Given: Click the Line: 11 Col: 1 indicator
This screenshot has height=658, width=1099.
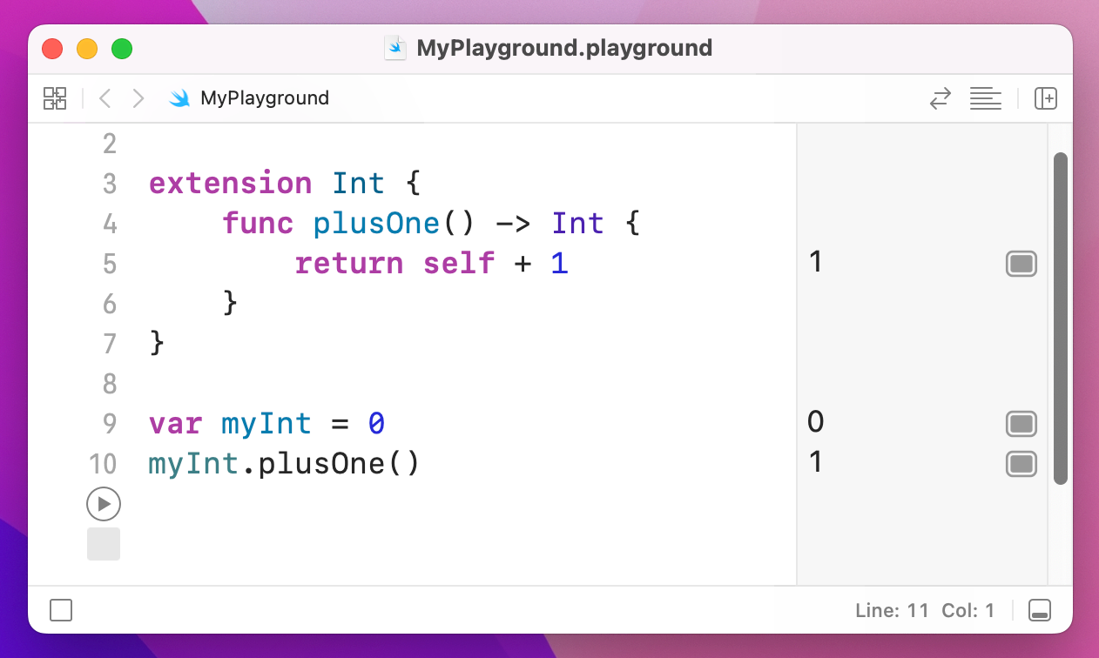Looking at the screenshot, I should tap(926, 610).
